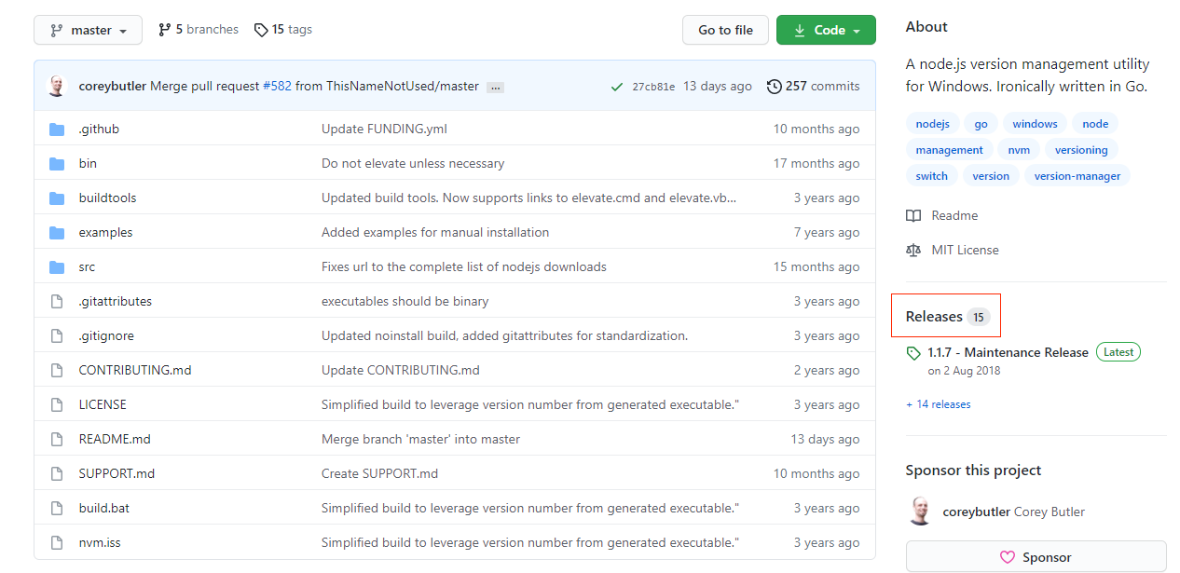
Task: Open commit hash 27cb81e
Action: click(653, 87)
